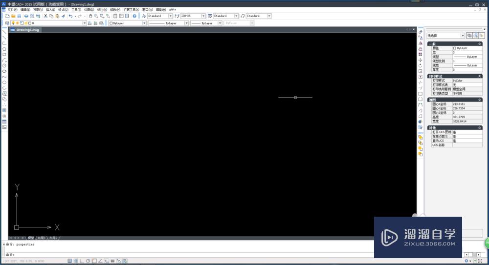This screenshot has width=489, height=265.
Task: Select the Circle draw tool
Action: point(4,65)
